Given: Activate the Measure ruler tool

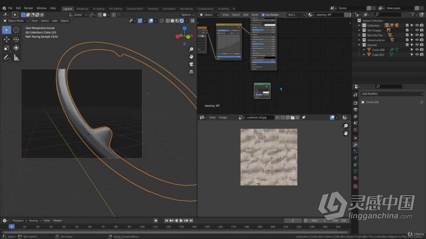Looking at the screenshot, I should pyautogui.click(x=16, y=58).
